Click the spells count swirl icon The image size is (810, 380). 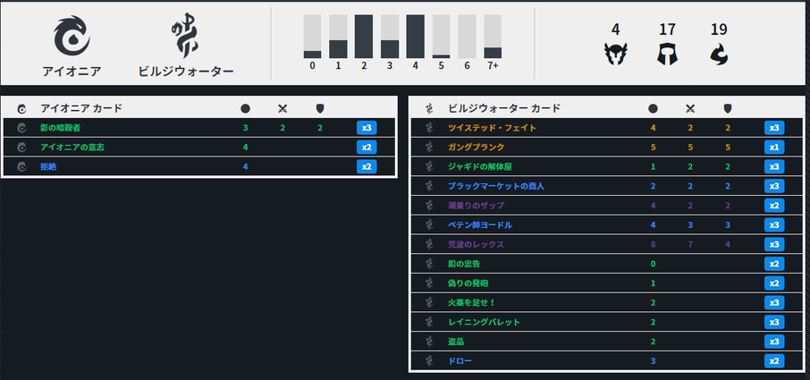click(x=719, y=54)
